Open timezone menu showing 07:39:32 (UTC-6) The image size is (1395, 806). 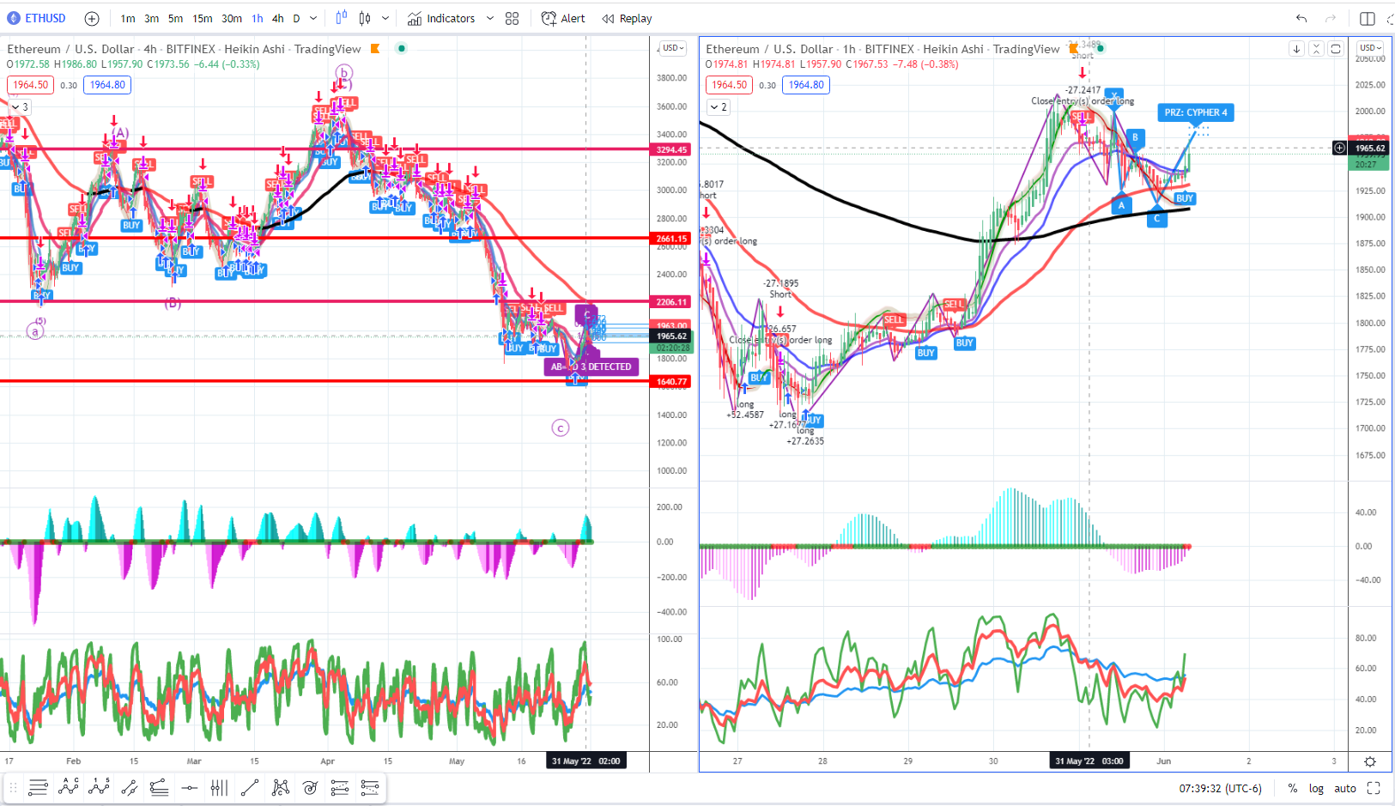click(1220, 788)
